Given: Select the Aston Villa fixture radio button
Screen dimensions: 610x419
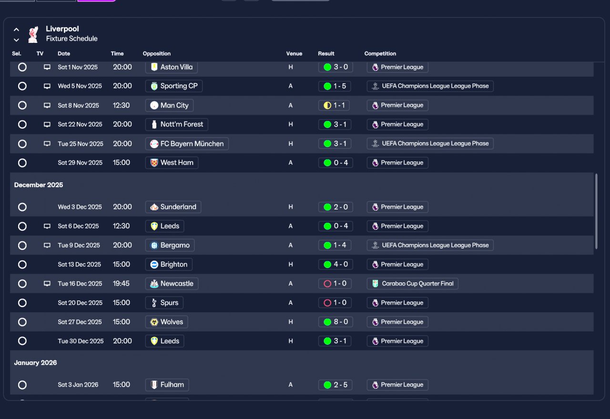Looking at the screenshot, I should pyautogui.click(x=22, y=67).
